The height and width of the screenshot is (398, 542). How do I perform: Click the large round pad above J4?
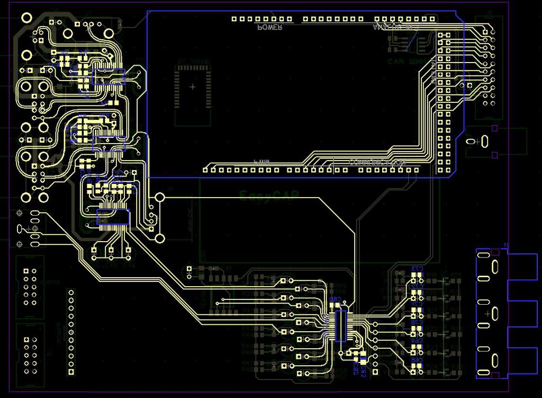[x=159, y=198]
